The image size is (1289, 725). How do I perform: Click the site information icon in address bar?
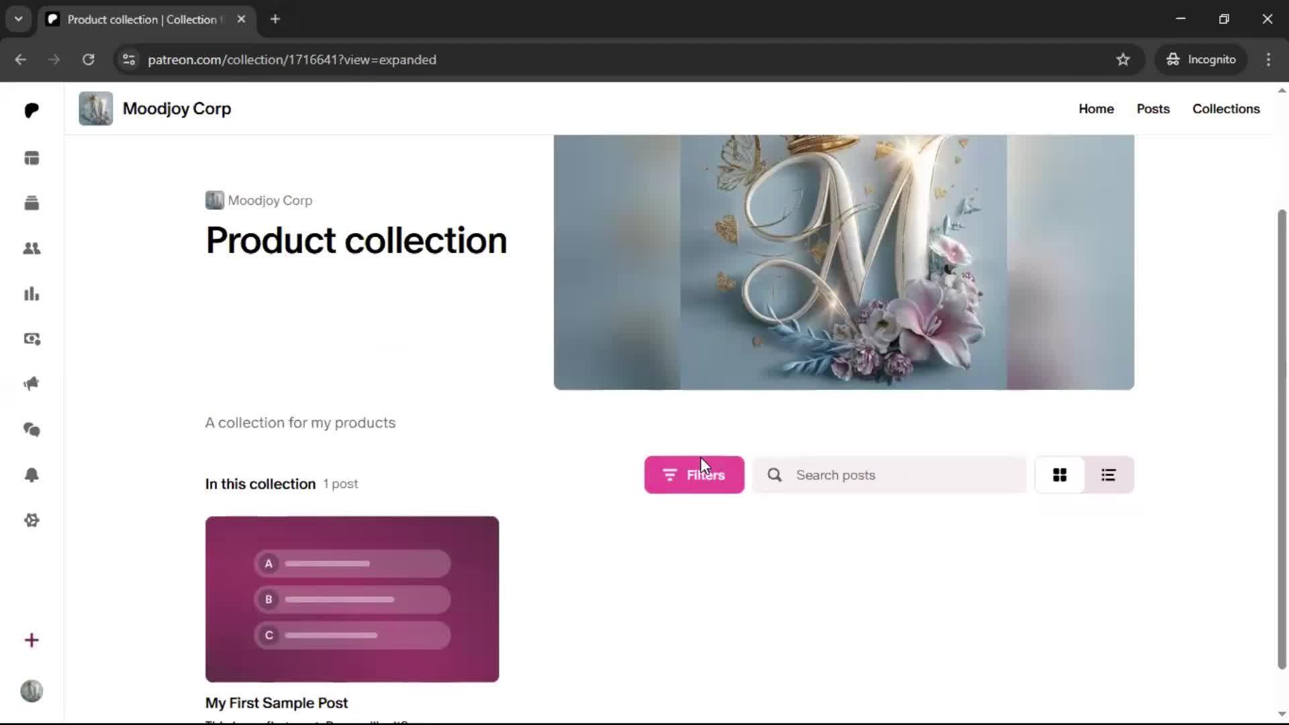129,60
